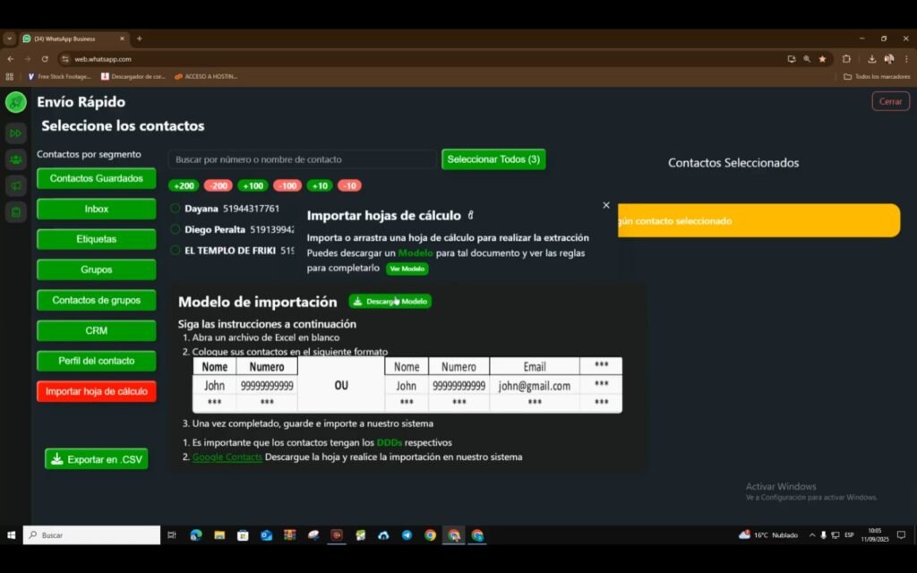Viewport: 917px width, 573px height.
Task: Open the tab search dropdown arrow
Action: point(10,38)
